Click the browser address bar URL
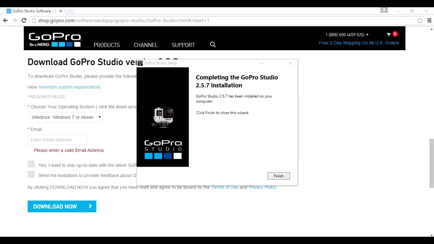The image size is (434, 244). 123,20
